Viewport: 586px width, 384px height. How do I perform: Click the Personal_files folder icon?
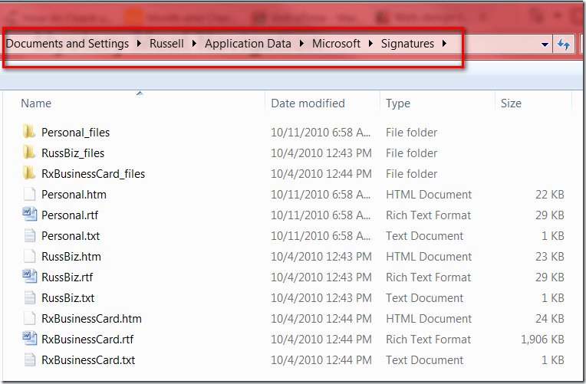click(29, 132)
